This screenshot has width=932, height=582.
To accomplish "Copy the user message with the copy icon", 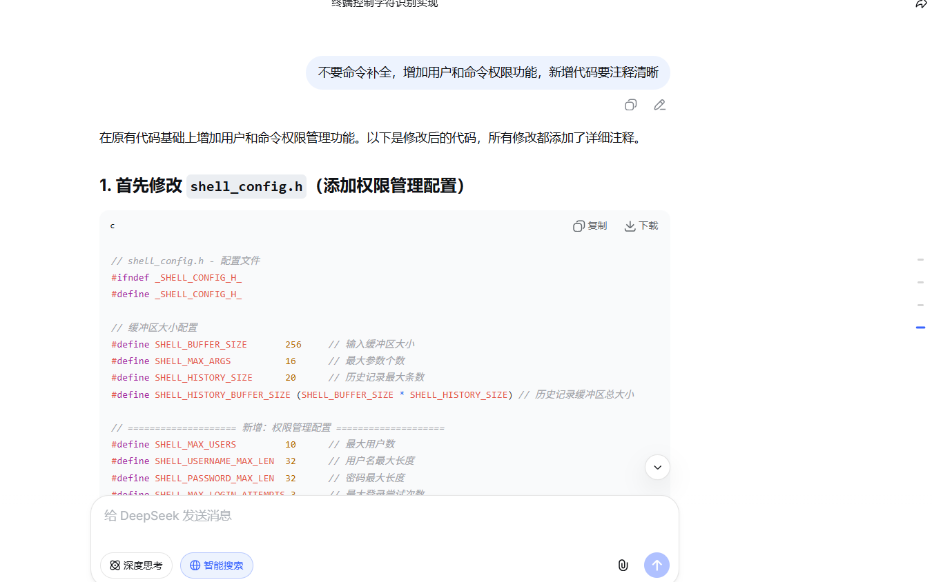I will 630,105.
